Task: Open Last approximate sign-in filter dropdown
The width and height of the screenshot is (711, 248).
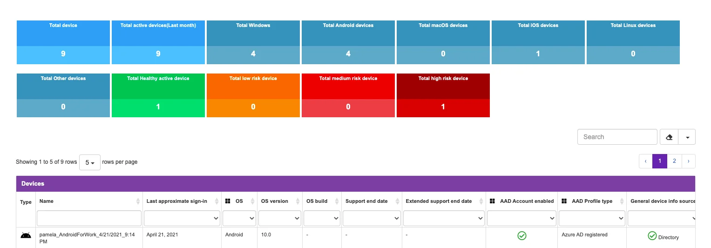Action: 182,218
